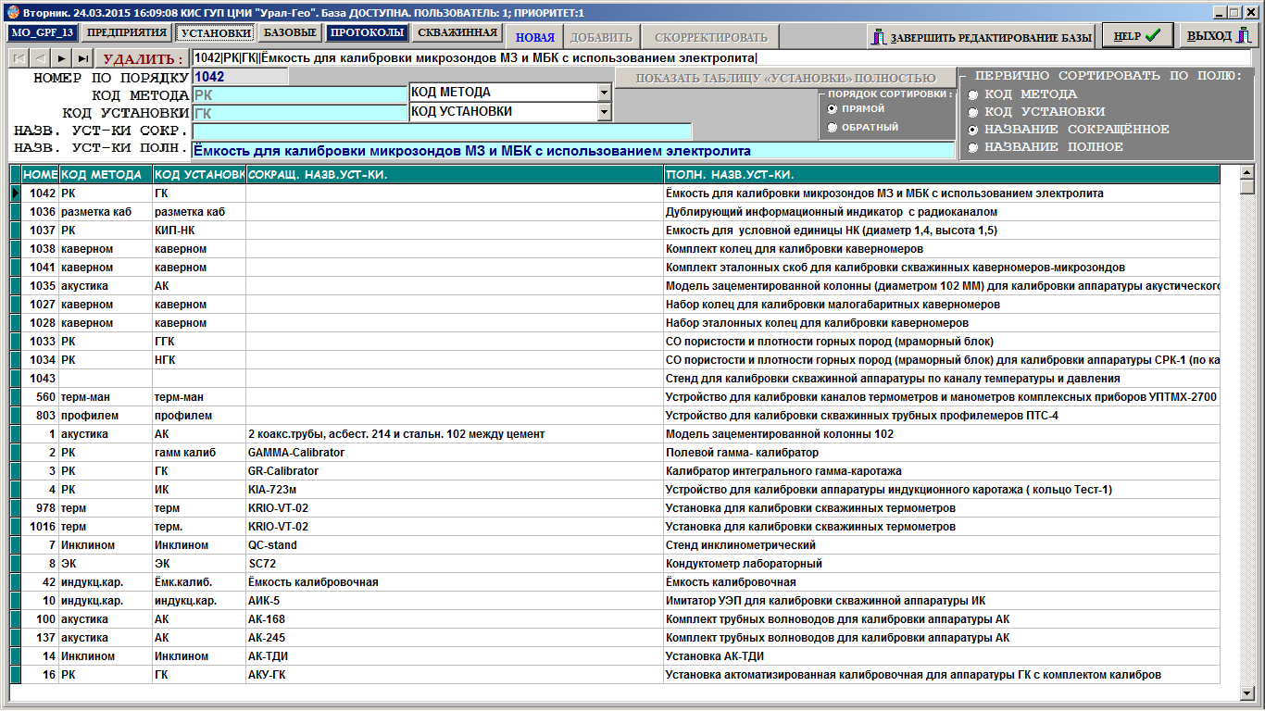Focus the empty НАЗВ. УСТ-КИ СОКР. field
This screenshot has height=711, width=1265.
coord(442,131)
